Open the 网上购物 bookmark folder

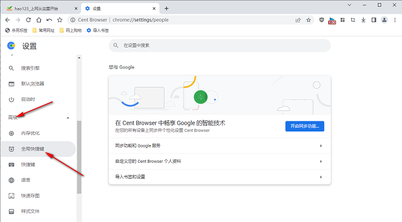pyautogui.click(x=71, y=30)
